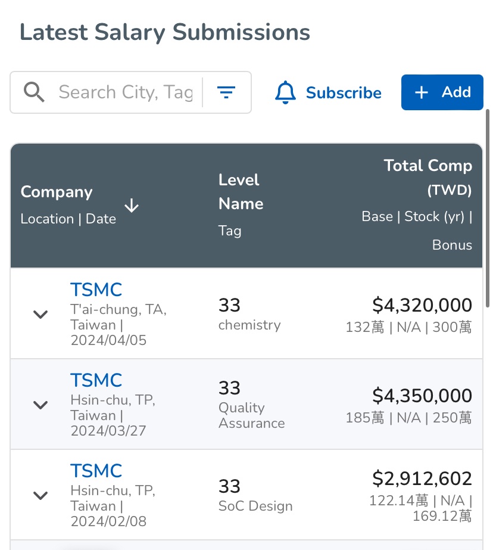Screen dimensions: 493x550
Task: Open TSMC link dated 2024/03/27
Action: 96,380
